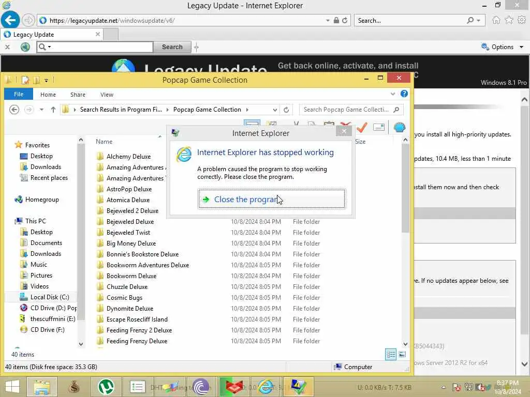The height and width of the screenshot is (397, 530).
Task: Select Downloads under Favorites
Action: point(46,167)
